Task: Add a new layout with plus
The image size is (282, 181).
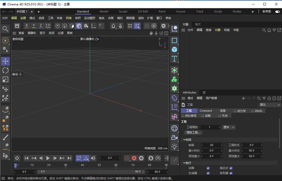Action: pyautogui.click(x=252, y=12)
